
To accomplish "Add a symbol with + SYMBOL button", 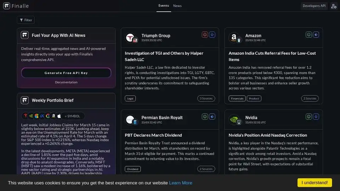I will tap(72, 116).
